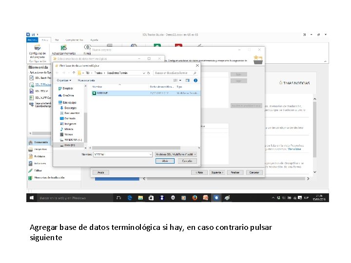Open Imágenes folder in navigation pane
This screenshot has width=351, height=263.
[x=68, y=124]
